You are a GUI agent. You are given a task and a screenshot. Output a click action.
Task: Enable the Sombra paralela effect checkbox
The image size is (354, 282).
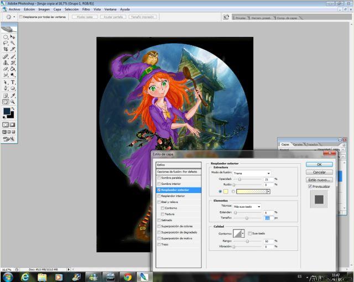pyautogui.click(x=159, y=178)
